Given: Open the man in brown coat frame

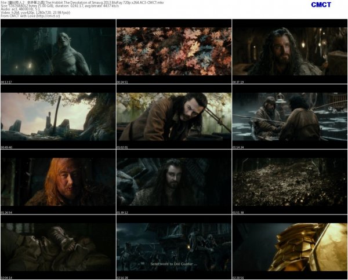Looking at the screenshot, I should click(174, 117).
